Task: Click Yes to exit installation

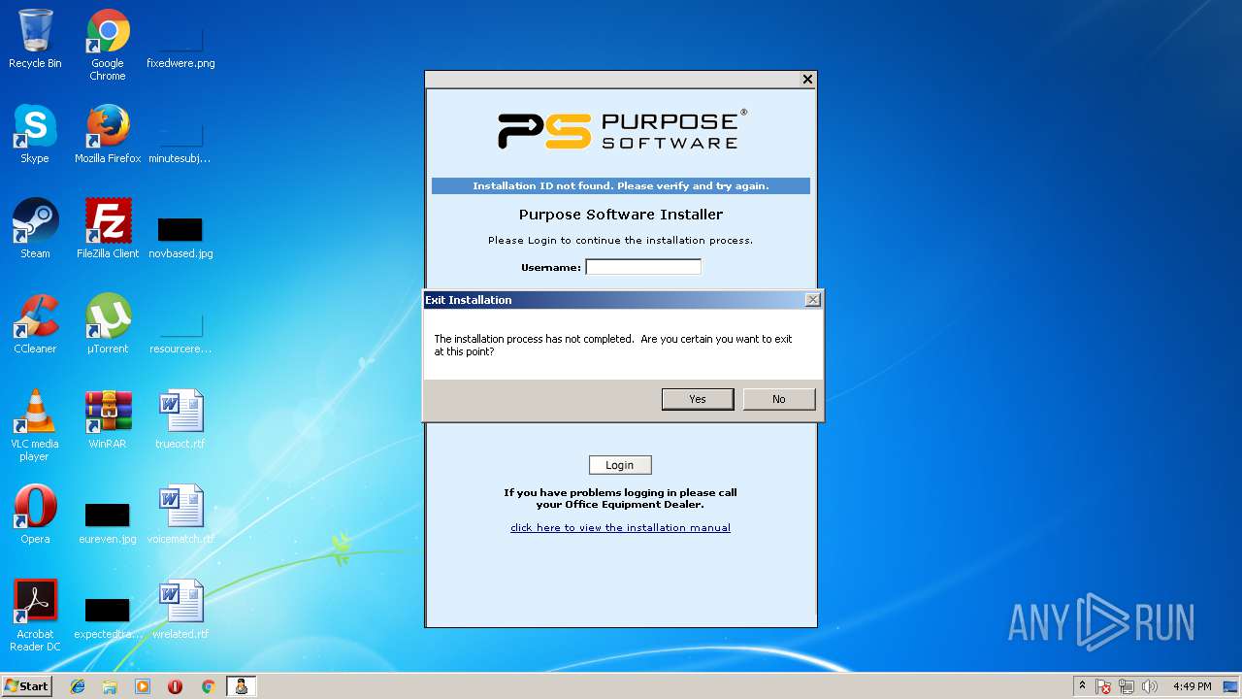Action: coord(698,399)
